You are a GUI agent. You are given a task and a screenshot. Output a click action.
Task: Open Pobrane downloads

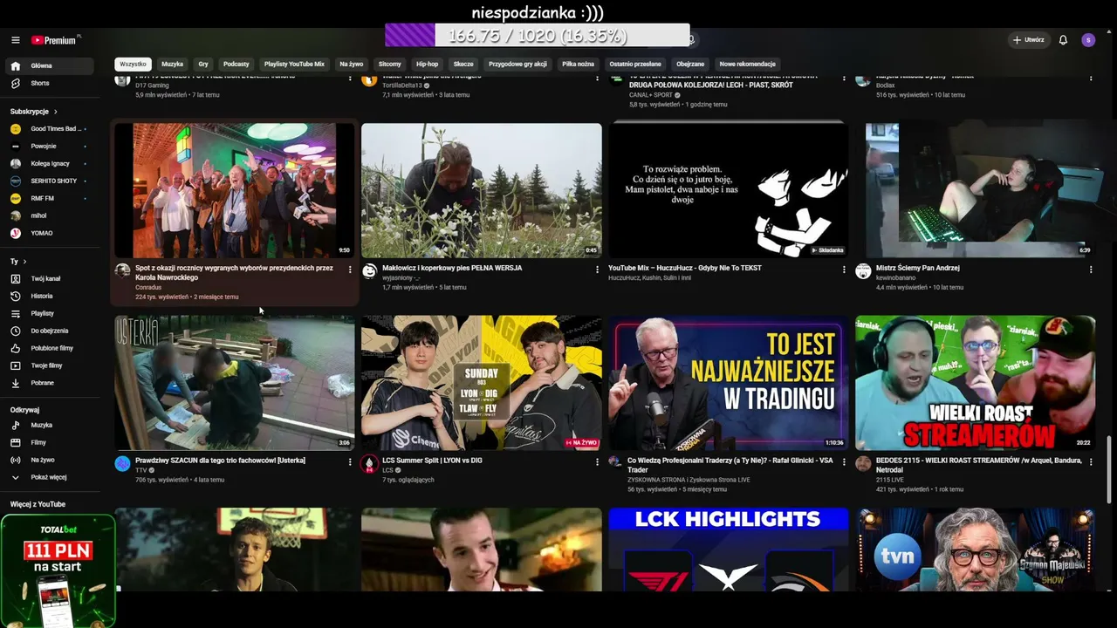tap(48, 384)
